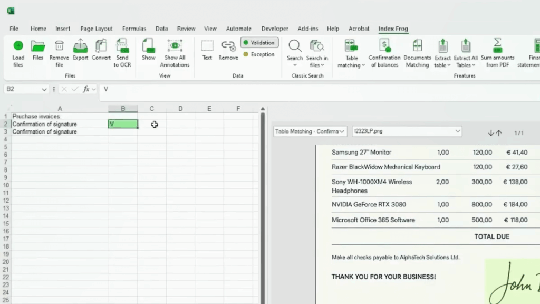Switch to the Formulas tab

[134, 28]
